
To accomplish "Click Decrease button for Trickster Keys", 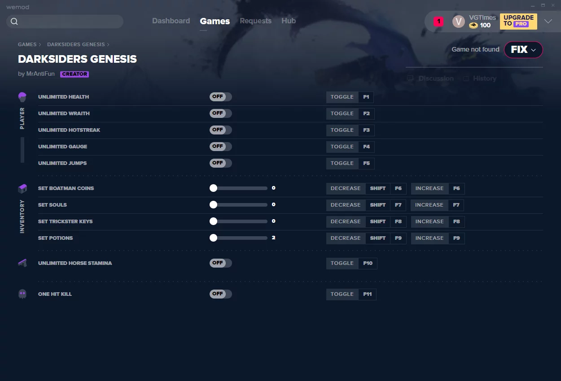I will (346, 221).
